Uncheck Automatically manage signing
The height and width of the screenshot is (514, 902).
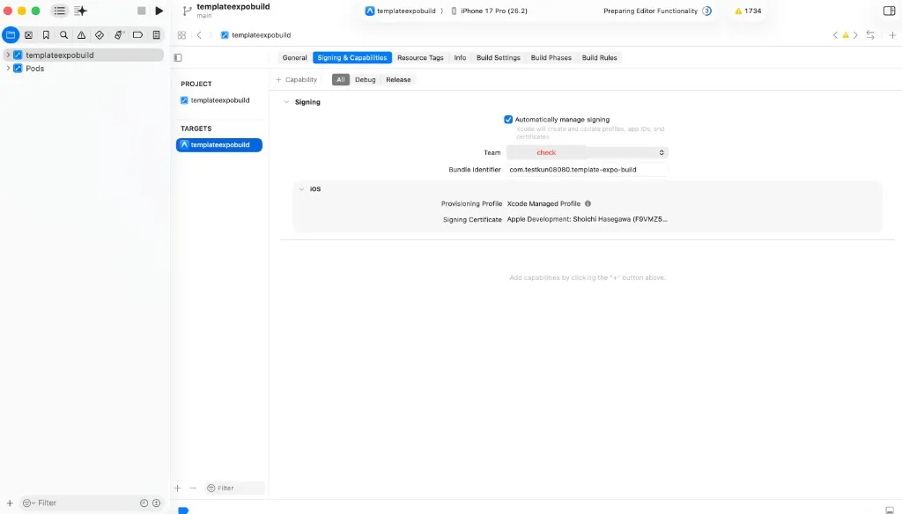point(508,120)
